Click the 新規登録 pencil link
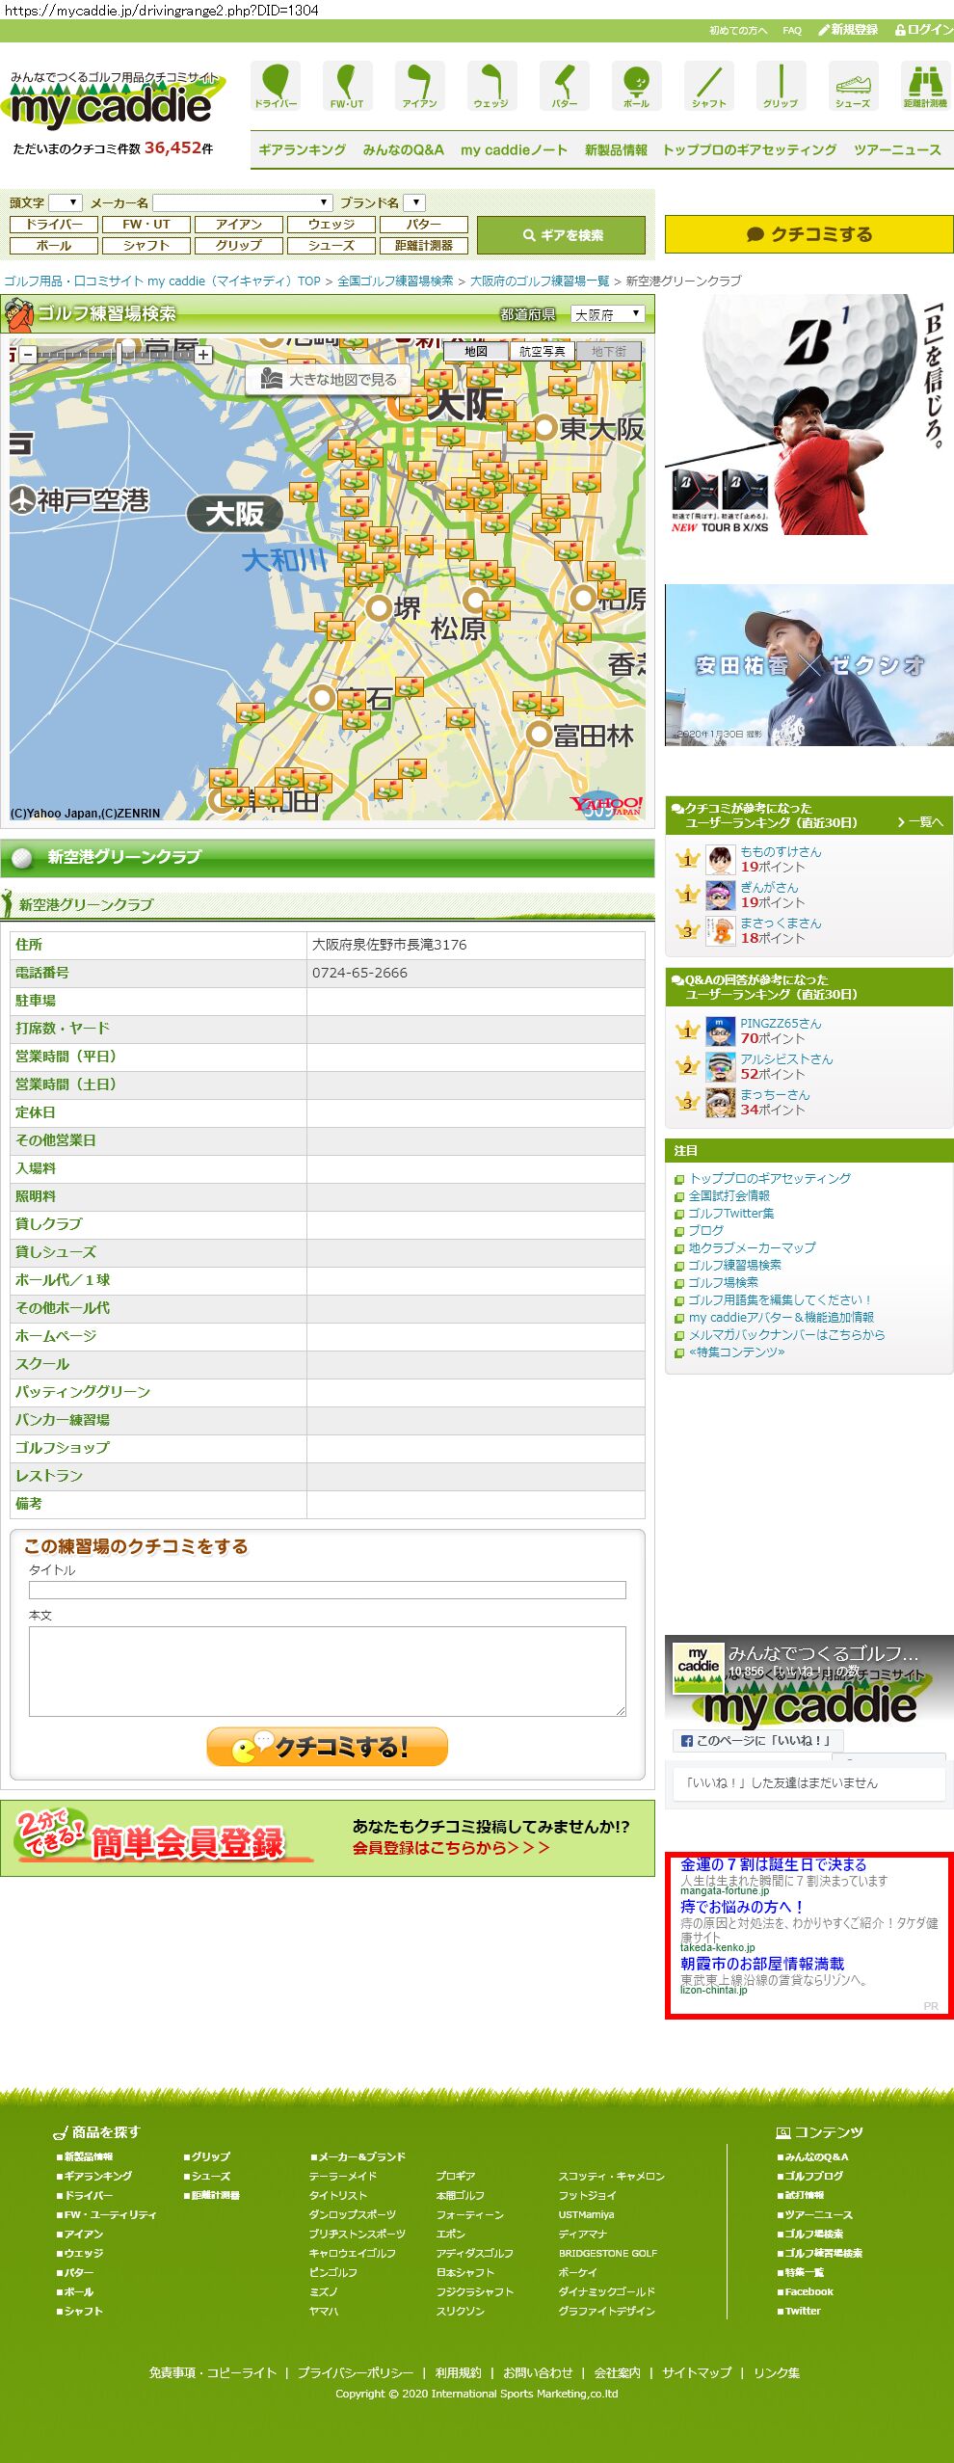954x2463 pixels. (x=848, y=30)
